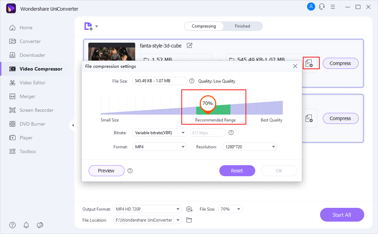
Task: Click the Screen Recorder sidebar icon
Action: pos(12,110)
